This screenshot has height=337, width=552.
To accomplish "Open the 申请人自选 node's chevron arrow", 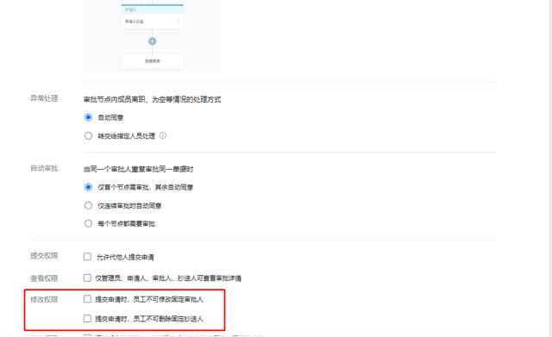I will point(179,22).
